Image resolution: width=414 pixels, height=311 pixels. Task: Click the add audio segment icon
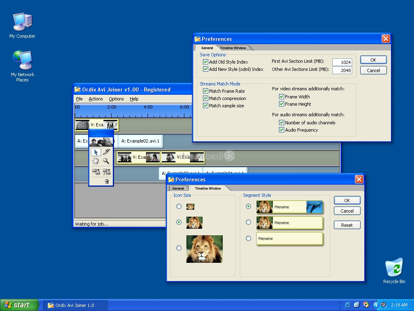[x=106, y=172]
